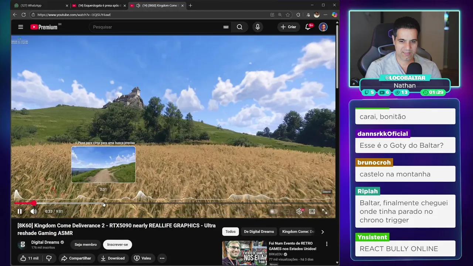This screenshot has width=473, height=266.
Task: Show more filter chips with right chevron
Action: click(x=322, y=232)
